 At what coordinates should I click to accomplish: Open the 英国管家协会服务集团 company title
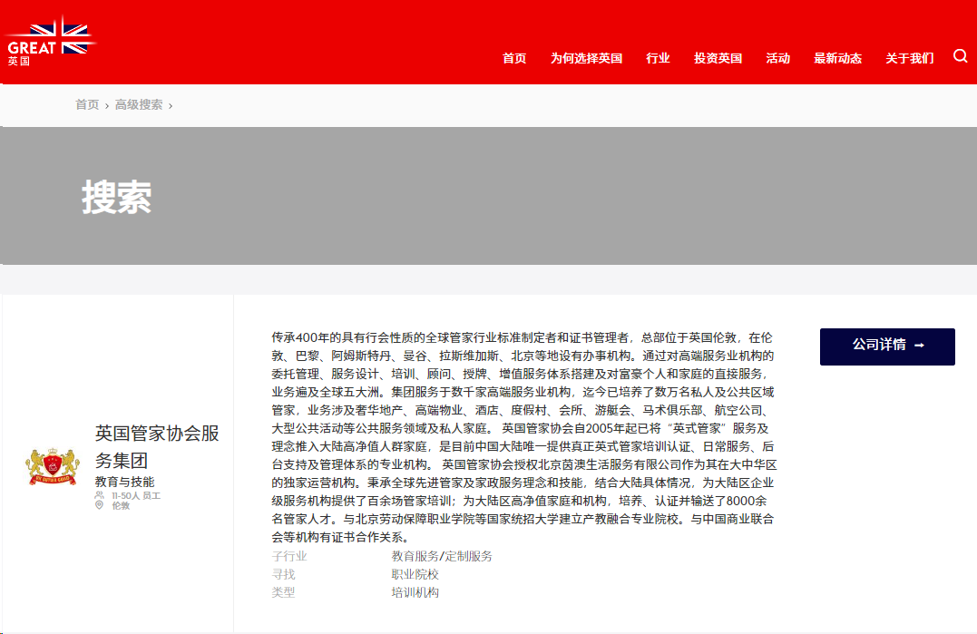pyautogui.click(x=157, y=446)
